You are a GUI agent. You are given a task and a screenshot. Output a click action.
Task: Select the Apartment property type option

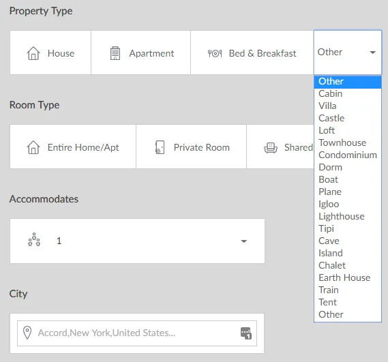[x=140, y=52]
